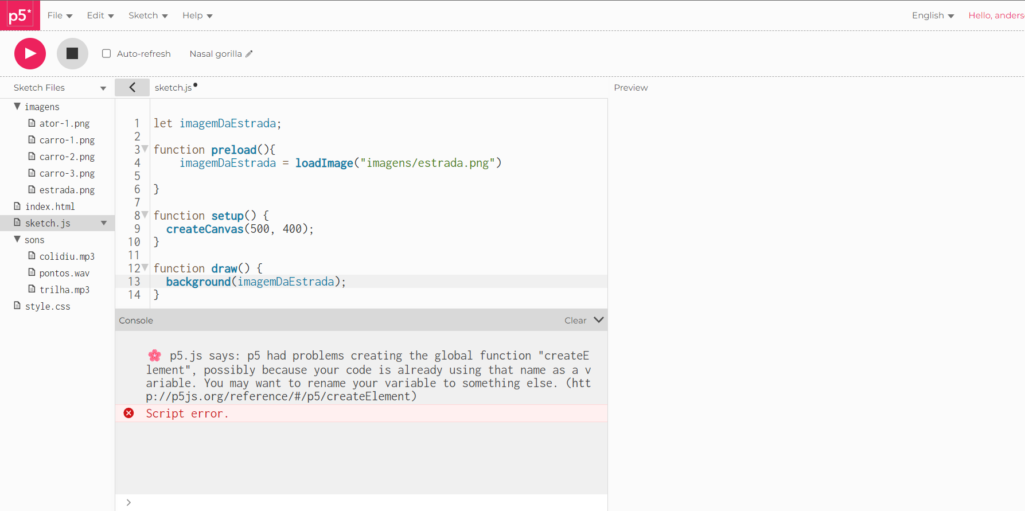Click the Script error red icon
This screenshot has width=1025, height=511.
coord(129,413)
